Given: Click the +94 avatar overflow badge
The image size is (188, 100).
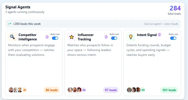Looking at the screenshot, I should click(x=84, y=90).
